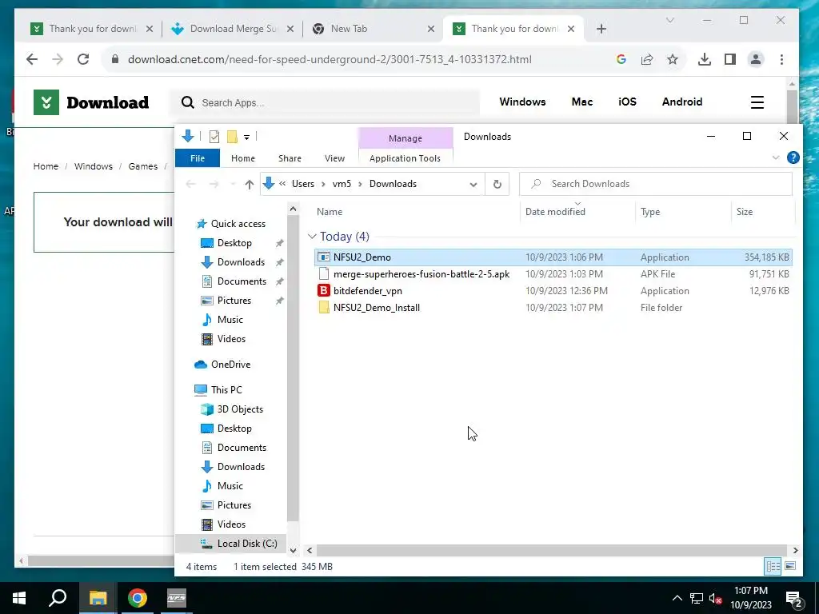Screen dimensions: 819x614
Task: Open Chrome from the taskbar
Action: [138, 598]
